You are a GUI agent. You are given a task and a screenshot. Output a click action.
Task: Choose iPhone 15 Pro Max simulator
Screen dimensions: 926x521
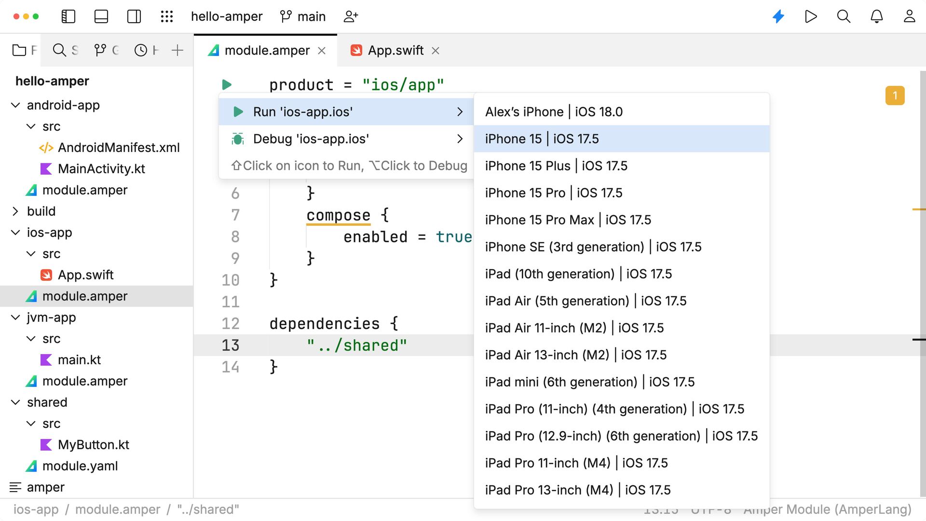pyautogui.click(x=622, y=220)
